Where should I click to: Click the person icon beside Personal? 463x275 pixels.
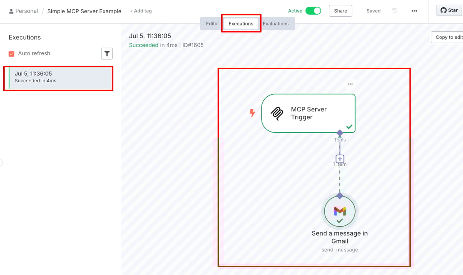[11, 11]
